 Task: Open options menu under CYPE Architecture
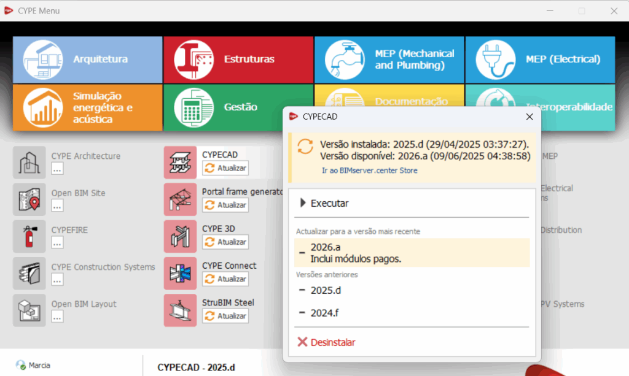(57, 169)
